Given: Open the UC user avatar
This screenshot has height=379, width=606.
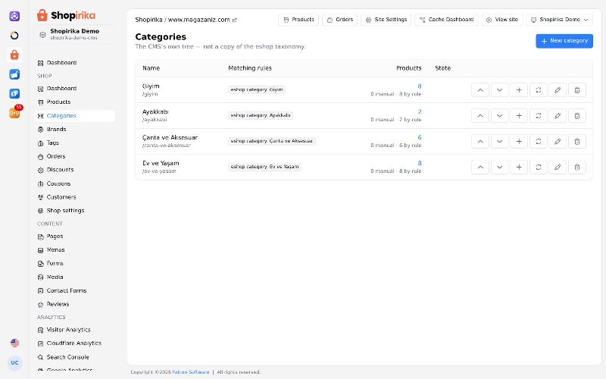Looking at the screenshot, I should point(14,363).
